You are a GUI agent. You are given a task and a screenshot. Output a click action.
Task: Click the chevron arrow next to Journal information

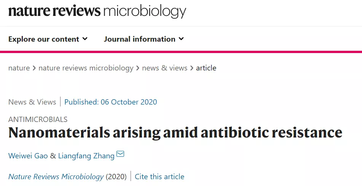[181, 39]
